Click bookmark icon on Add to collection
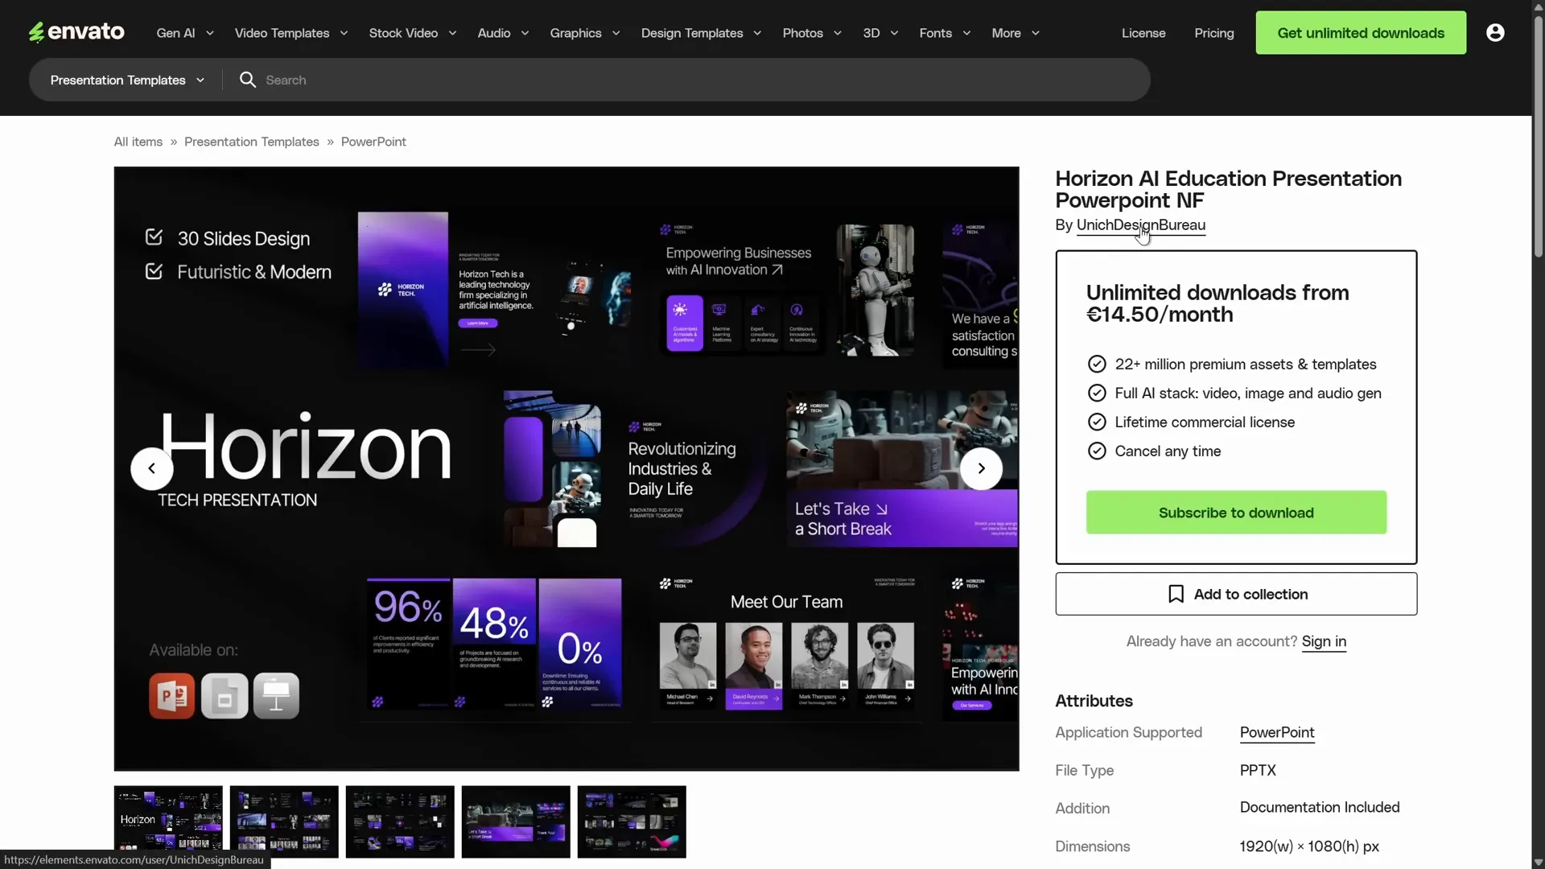Image resolution: width=1545 pixels, height=869 pixels. coord(1176,594)
